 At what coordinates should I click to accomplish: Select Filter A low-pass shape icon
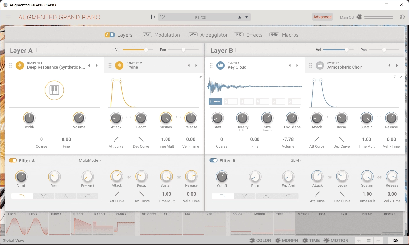pyautogui.click(x=22, y=196)
